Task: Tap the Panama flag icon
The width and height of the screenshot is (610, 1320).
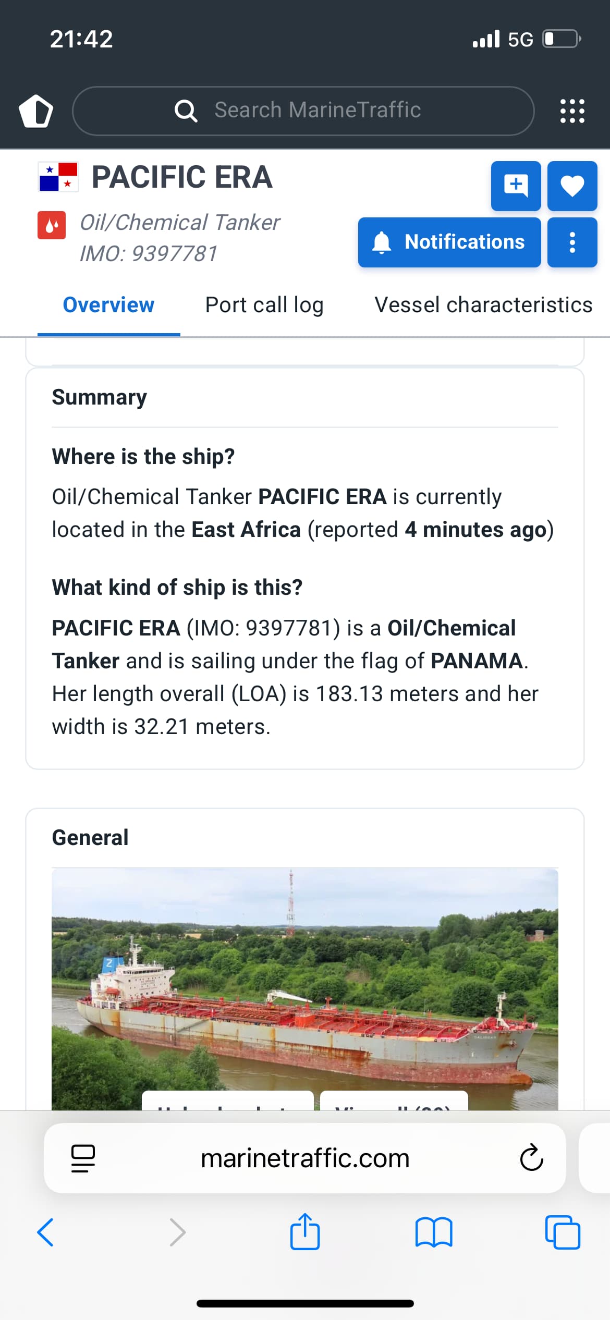Action: [x=58, y=177]
